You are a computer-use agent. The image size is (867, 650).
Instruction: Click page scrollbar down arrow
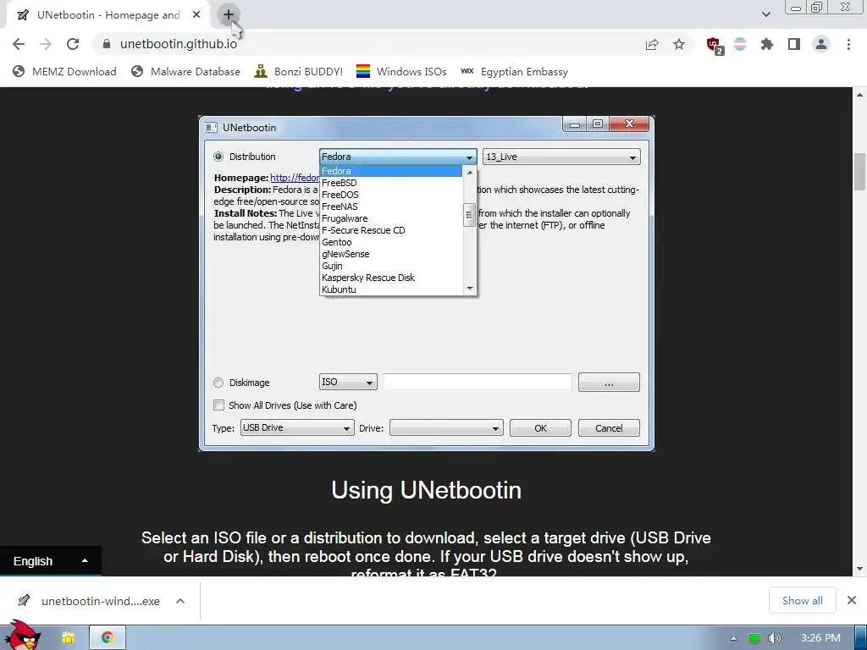click(859, 569)
